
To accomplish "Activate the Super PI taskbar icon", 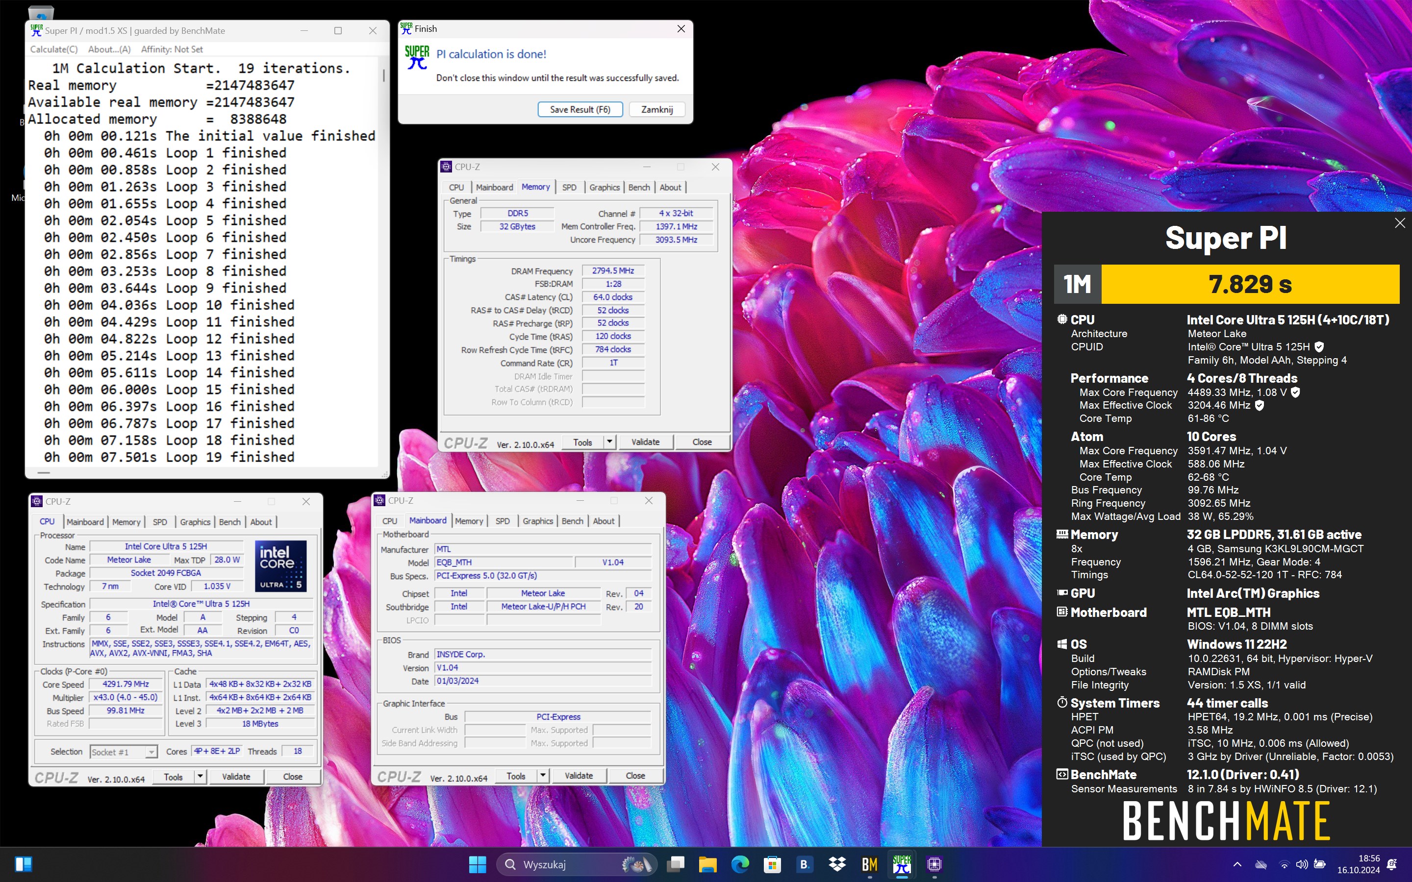I will pos(902,864).
